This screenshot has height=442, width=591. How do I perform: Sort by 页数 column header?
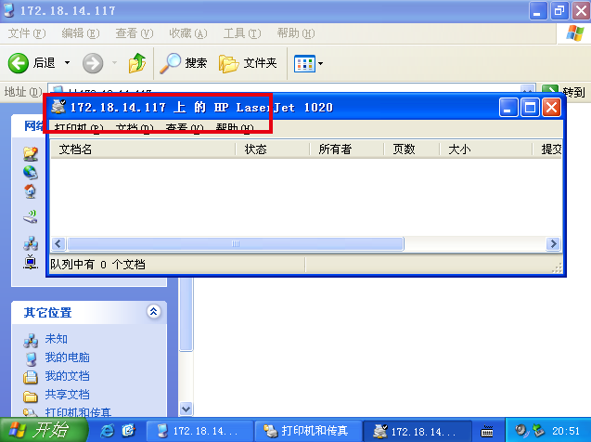pyautogui.click(x=412, y=149)
